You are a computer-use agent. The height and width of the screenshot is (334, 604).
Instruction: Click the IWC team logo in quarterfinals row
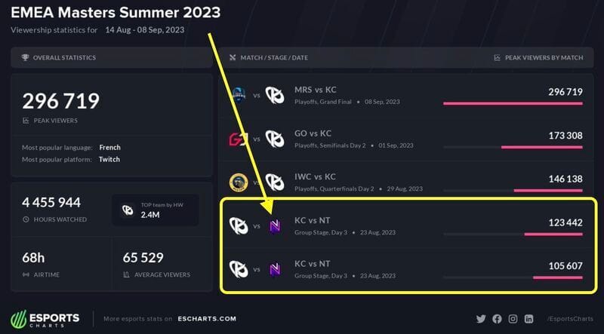[239, 182]
